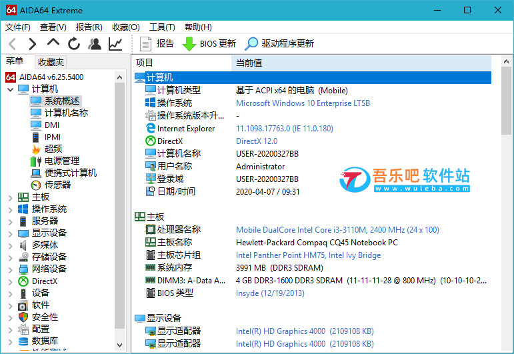Image resolution: width=514 pixels, height=354 pixels.
Task: Open the 帮助(H) menu
Action: coord(198,27)
